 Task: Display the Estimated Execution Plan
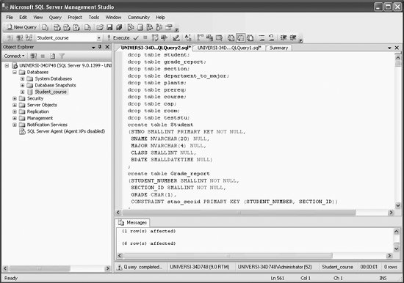[155, 38]
